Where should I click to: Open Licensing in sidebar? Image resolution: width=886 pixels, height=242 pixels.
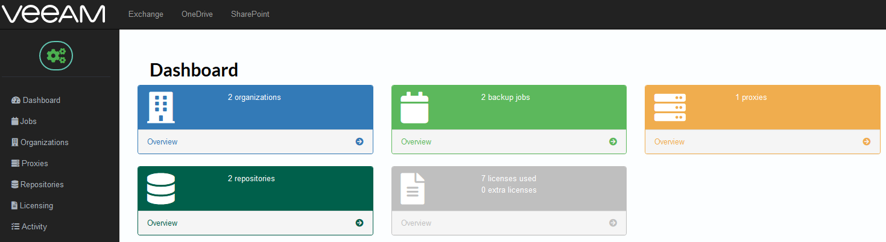[x=32, y=205]
